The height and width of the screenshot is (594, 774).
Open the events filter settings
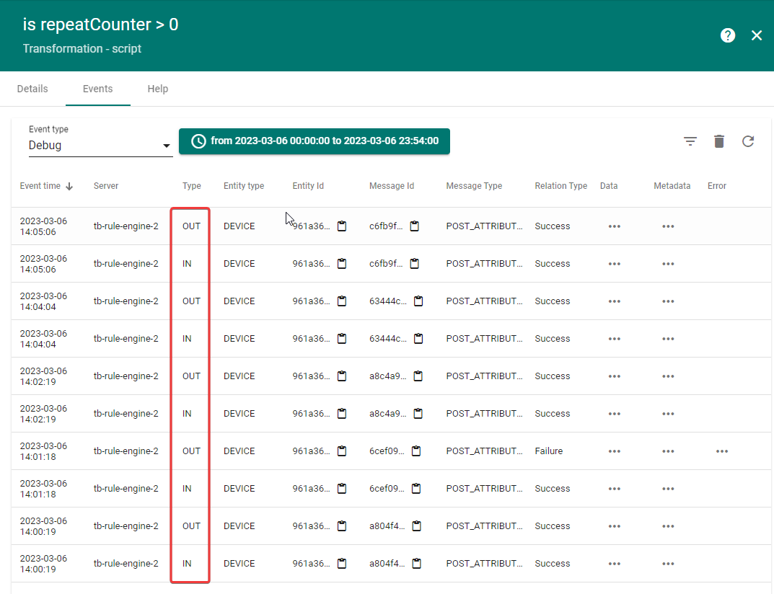pyautogui.click(x=690, y=141)
